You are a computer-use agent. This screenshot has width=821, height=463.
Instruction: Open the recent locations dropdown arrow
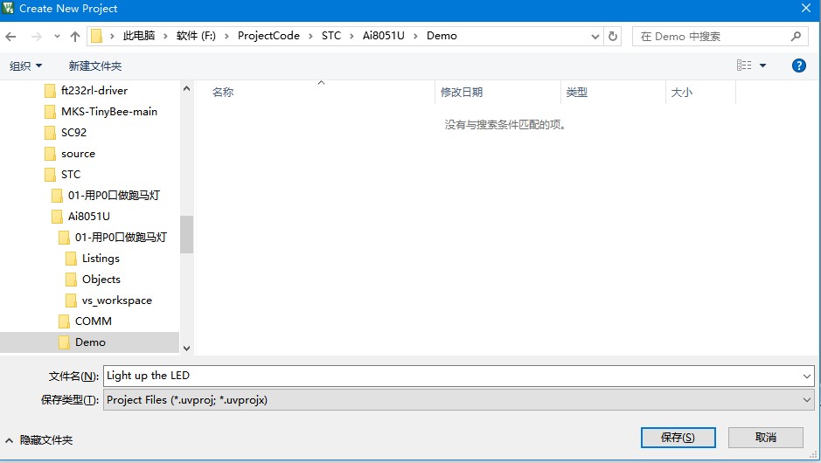(x=57, y=36)
